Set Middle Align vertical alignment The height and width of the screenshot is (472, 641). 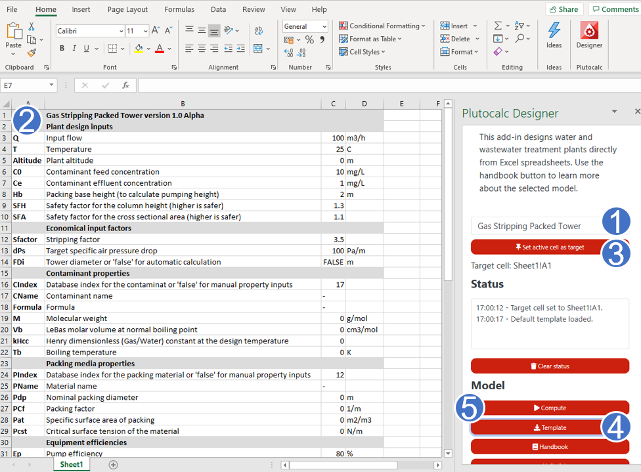pos(202,30)
